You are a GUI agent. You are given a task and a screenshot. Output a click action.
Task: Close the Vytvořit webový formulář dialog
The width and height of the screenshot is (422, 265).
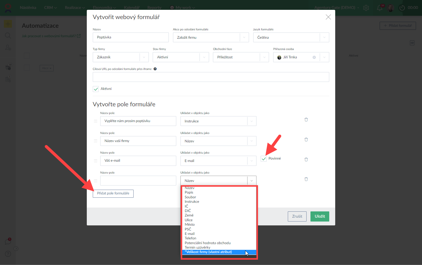coord(328,17)
